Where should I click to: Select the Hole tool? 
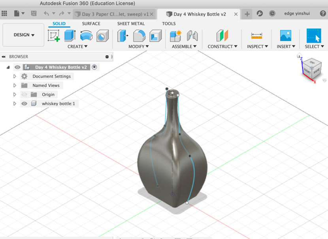pos(102,36)
